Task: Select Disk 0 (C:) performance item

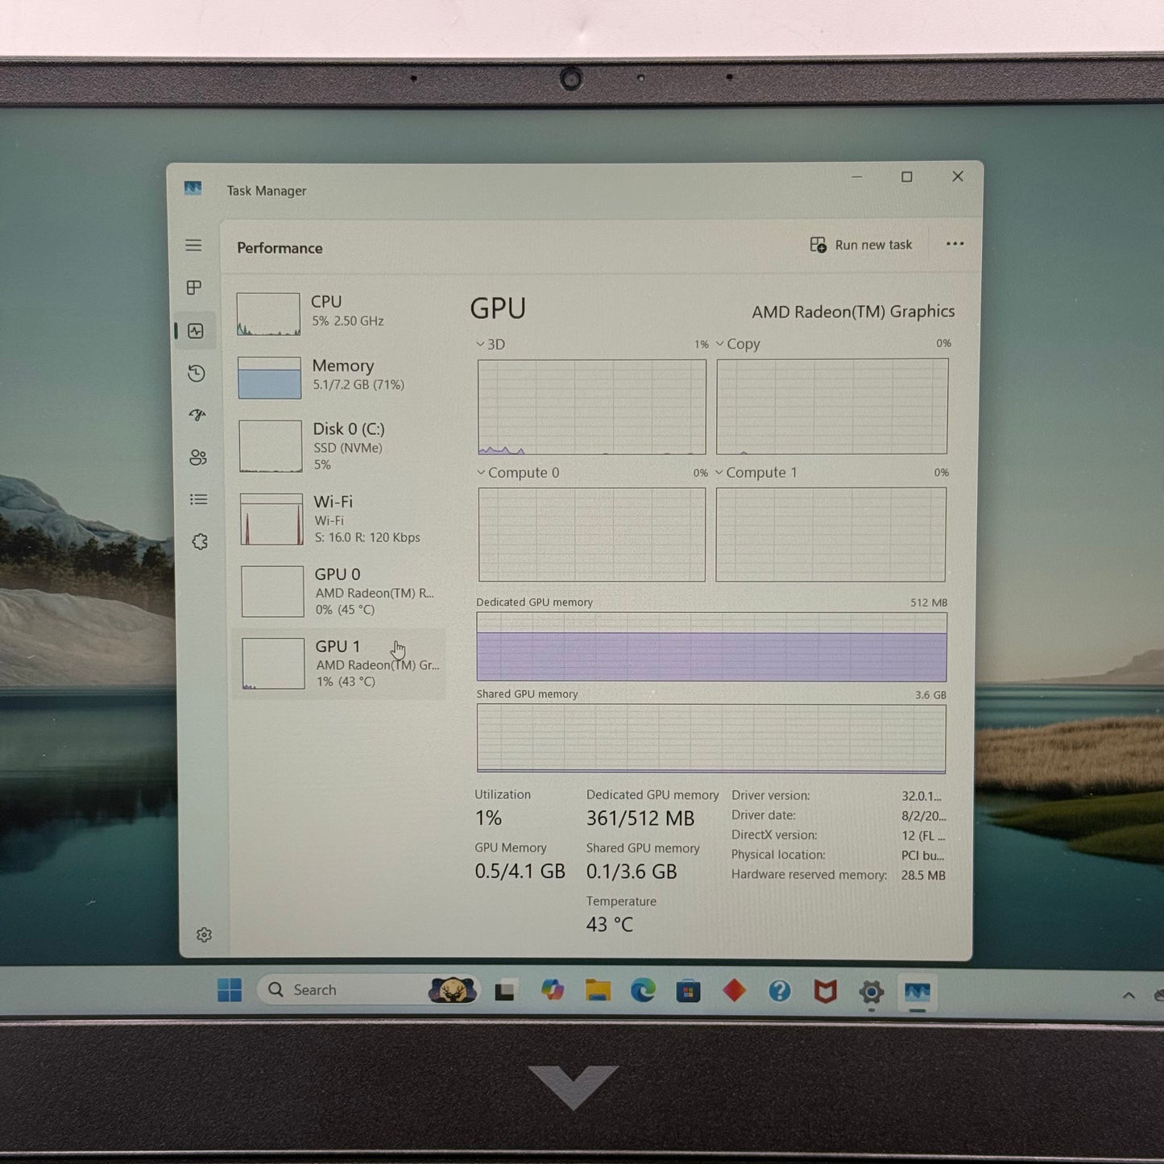Action: [339, 445]
